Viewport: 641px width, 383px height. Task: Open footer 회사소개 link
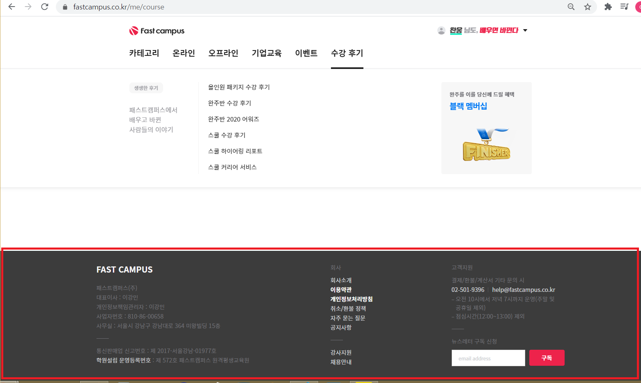point(341,280)
